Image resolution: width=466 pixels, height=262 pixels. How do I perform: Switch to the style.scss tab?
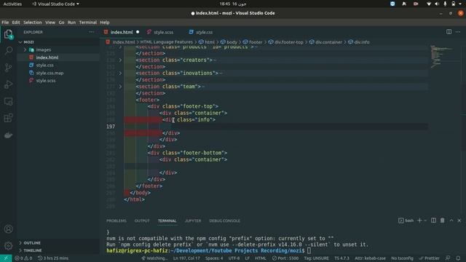point(163,32)
